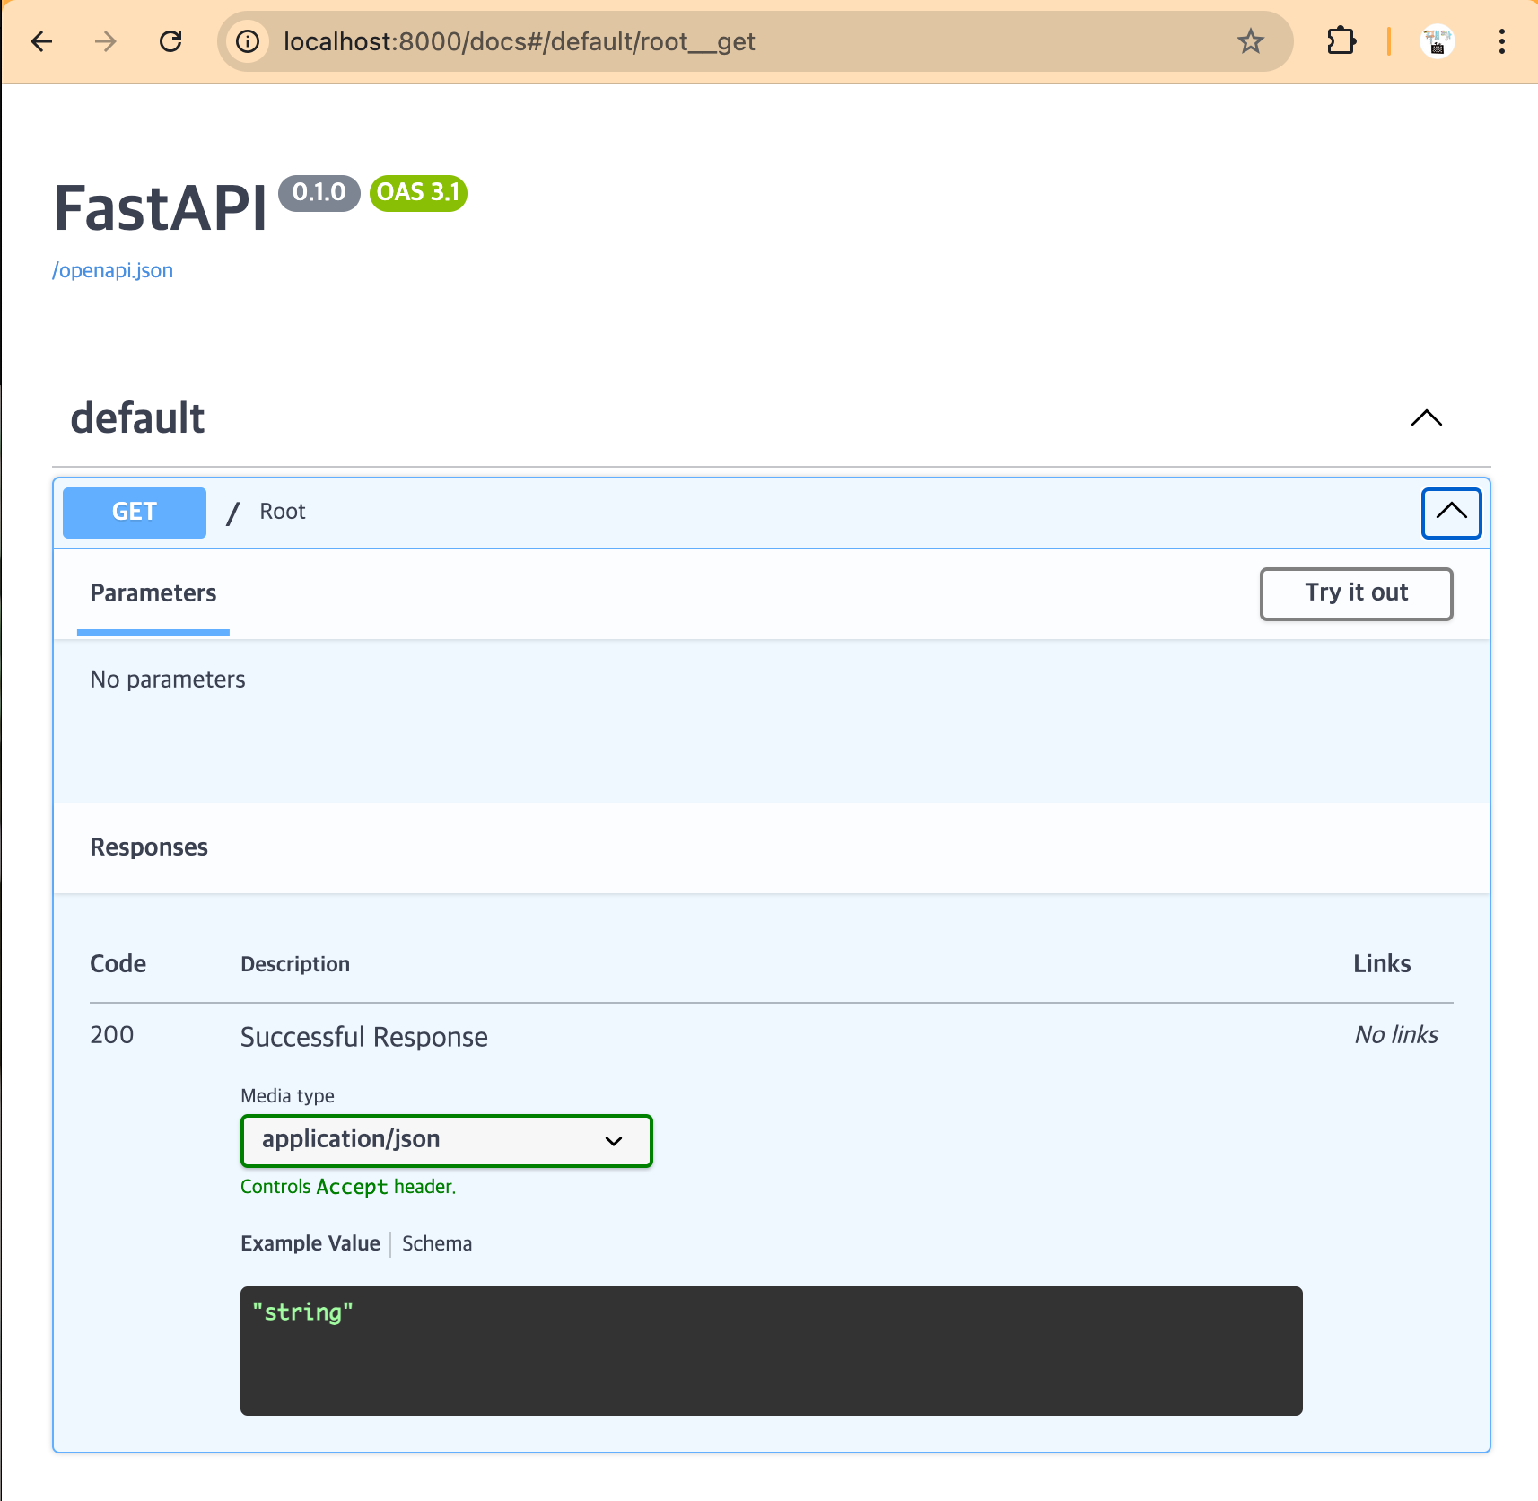Reload the docs page
This screenshot has height=1501, width=1538.
(x=170, y=41)
